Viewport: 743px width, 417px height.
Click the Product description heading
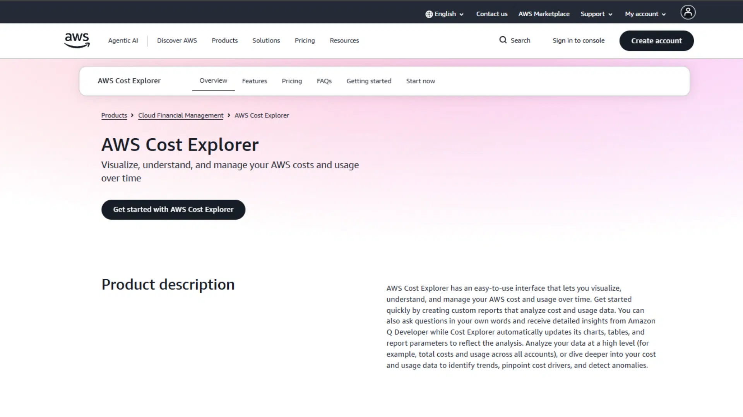tap(168, 285)
